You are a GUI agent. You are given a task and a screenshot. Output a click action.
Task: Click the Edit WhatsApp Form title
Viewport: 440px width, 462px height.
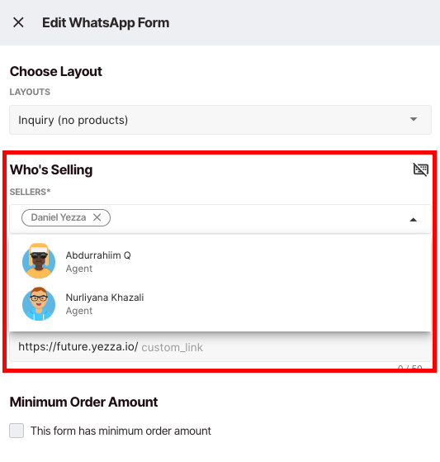tap(106, 22)
